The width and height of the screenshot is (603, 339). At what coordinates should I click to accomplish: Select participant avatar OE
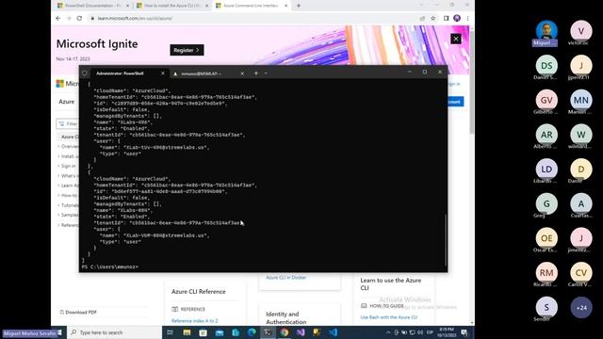coord(546,238)
